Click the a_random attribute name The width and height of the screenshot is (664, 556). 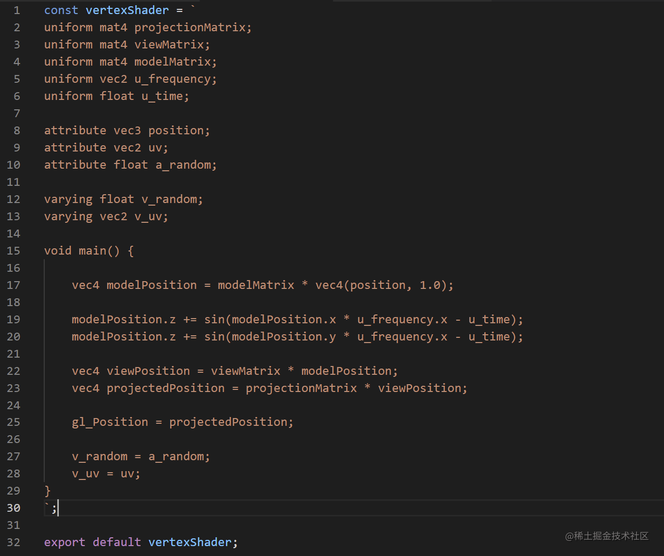click(x=183, y=165)
